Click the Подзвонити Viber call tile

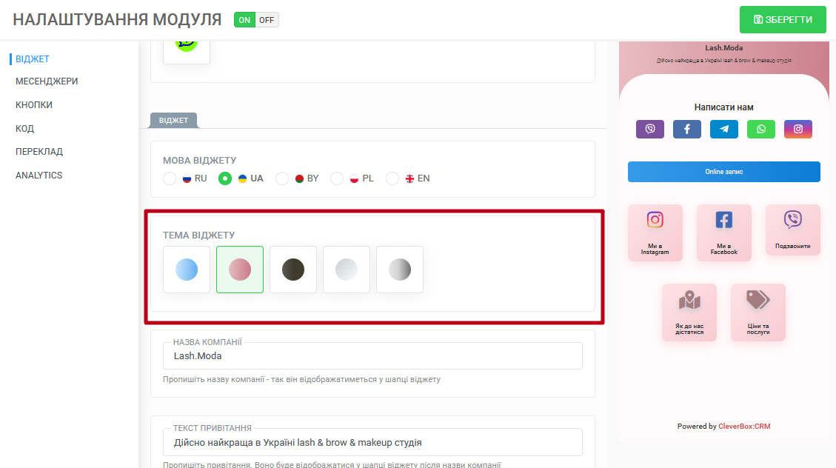[793, 230]
